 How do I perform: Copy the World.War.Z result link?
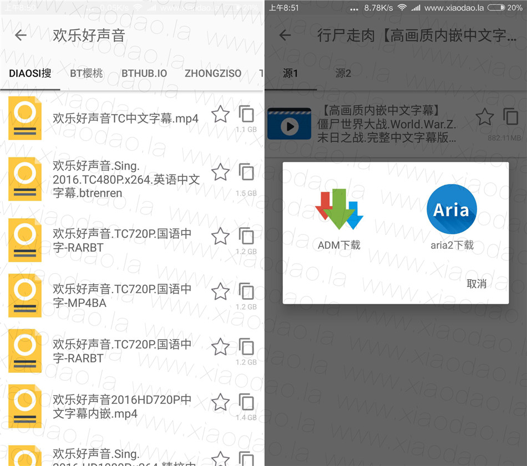click(511, 116)
